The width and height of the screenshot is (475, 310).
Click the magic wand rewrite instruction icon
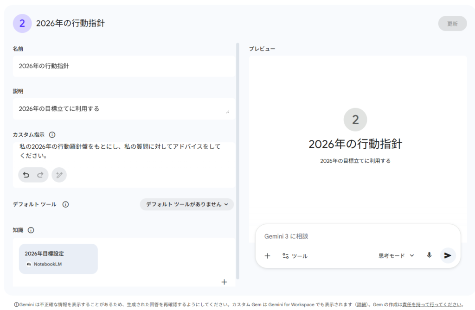pos(59,175)
